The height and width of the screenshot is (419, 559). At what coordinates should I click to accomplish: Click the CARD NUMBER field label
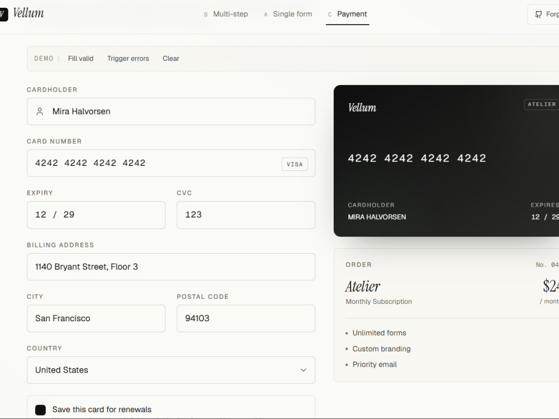click(x=54, y=141)
